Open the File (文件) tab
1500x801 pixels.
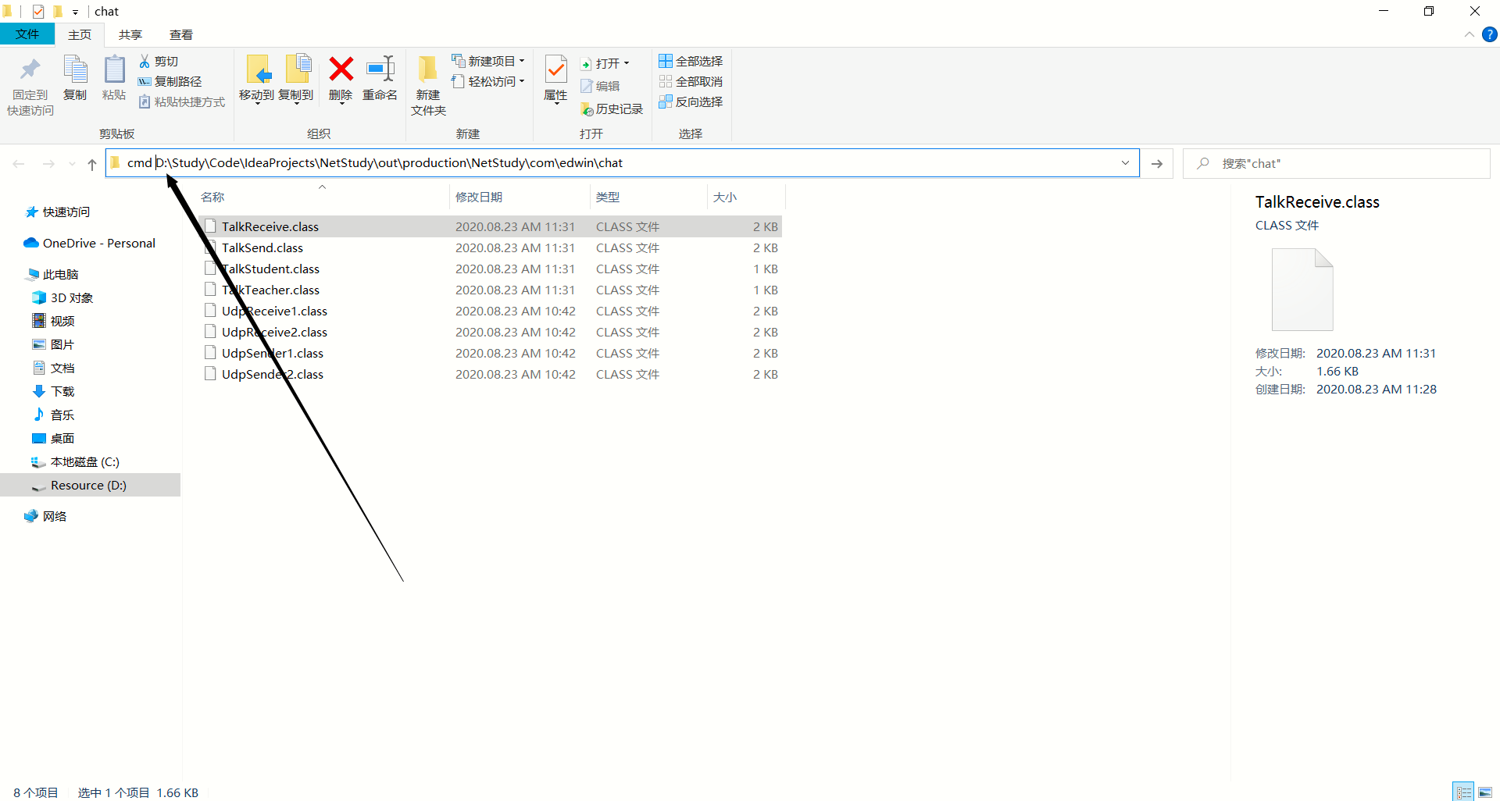pos(27,34)
